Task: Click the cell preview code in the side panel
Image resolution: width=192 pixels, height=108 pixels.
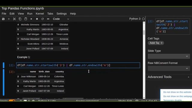Action: click(x=172, y=26)
